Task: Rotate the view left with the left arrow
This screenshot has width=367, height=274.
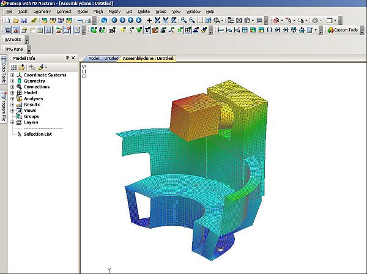Action: click(114, 20)
